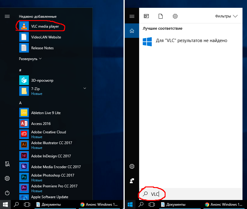Open search settings gear in search sidebar
Image resolution: width=247 pixels, height=209 pixels.
(132, 166)
